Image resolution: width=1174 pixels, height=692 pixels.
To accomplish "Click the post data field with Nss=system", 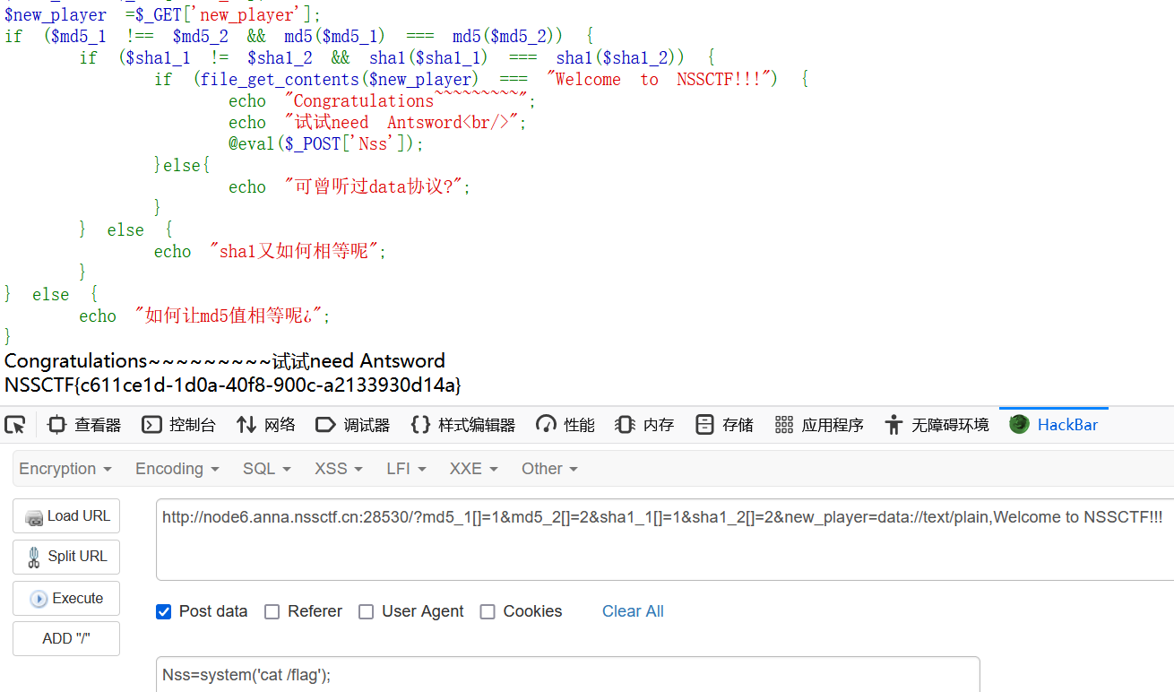I will (568, 674).
